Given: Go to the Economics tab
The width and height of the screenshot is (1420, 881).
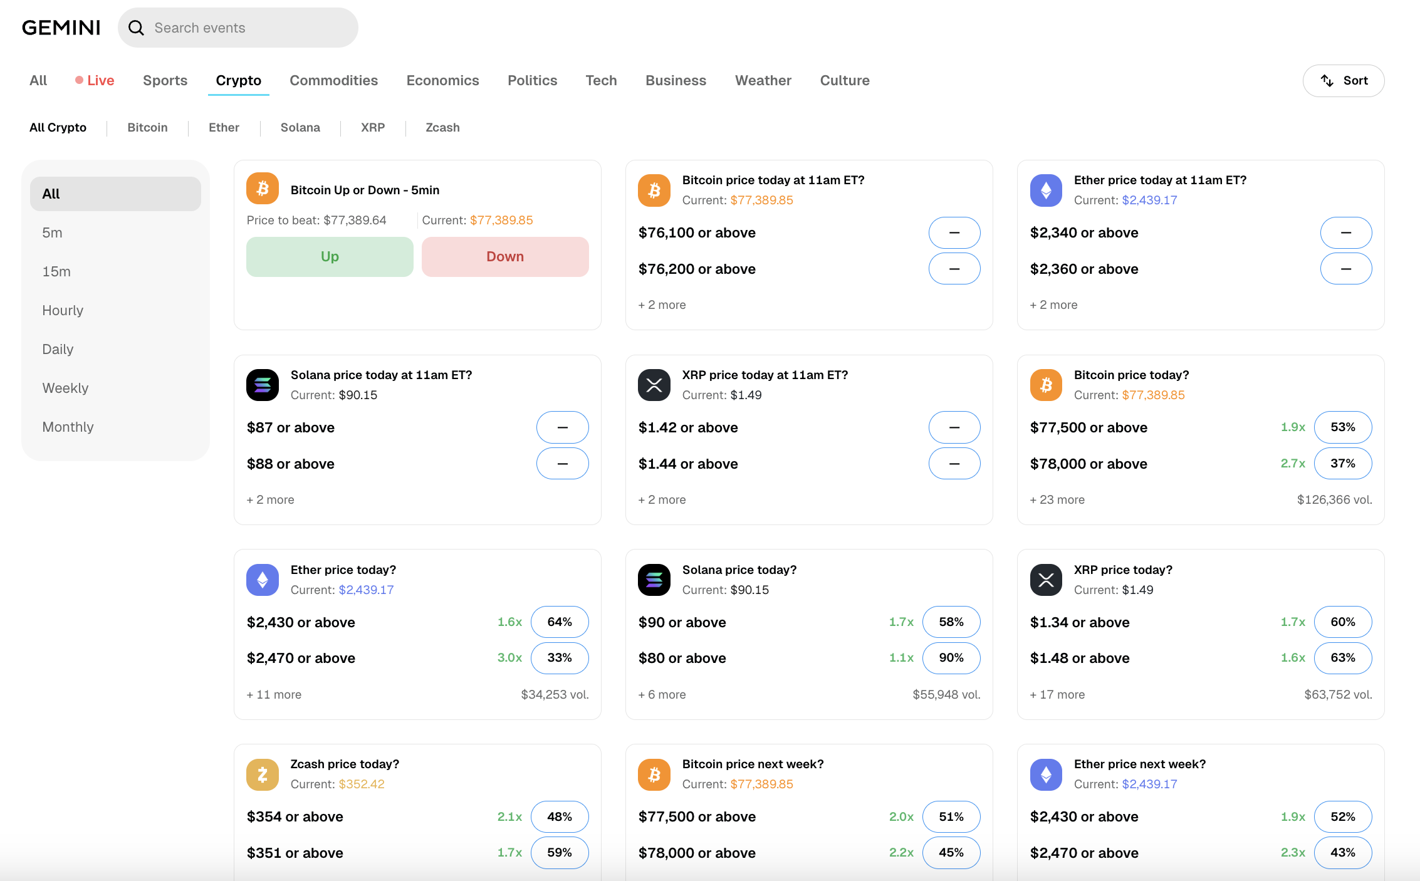Looking at the screenshot, I should tap(442, 80).
